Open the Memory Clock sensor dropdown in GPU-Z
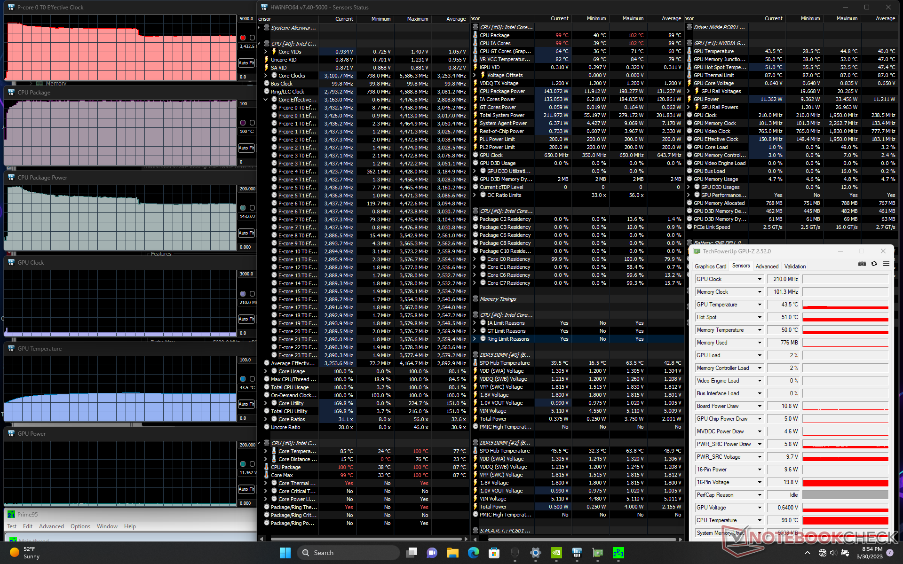 (x=759, y=292)
